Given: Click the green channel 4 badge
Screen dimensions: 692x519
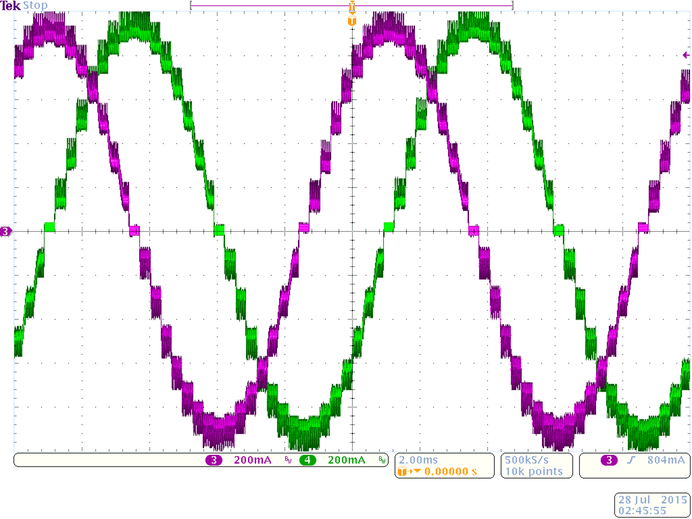Looking at the screenshot, I should click(307, 460).
